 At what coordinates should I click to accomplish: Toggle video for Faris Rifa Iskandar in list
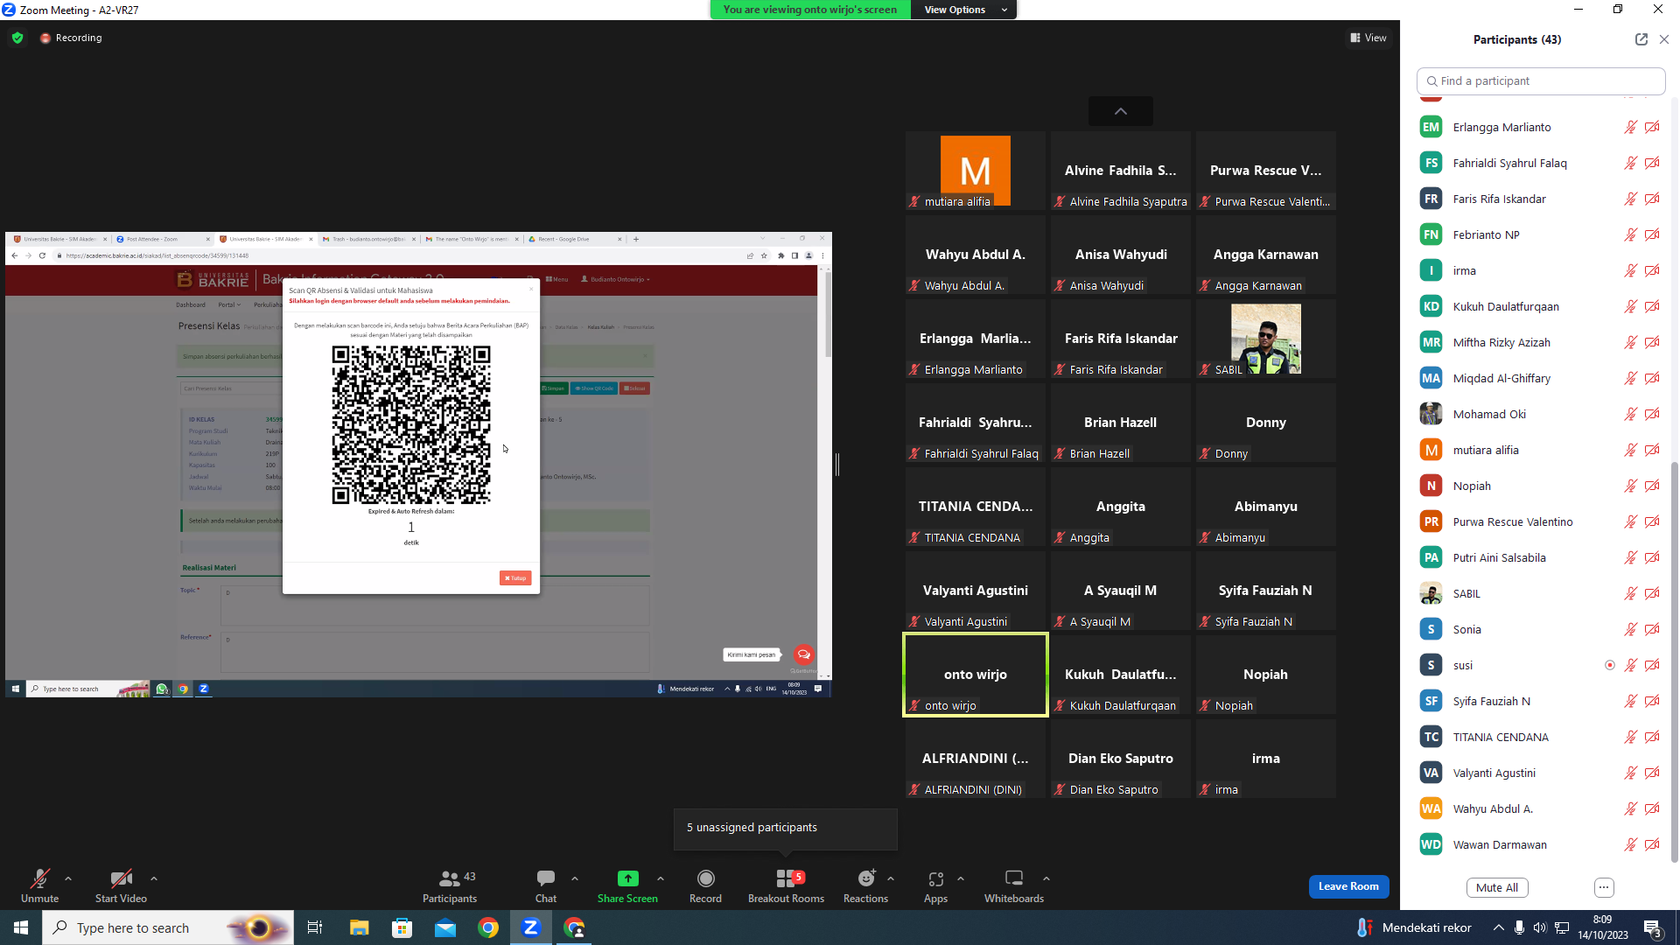point(1652,199)
